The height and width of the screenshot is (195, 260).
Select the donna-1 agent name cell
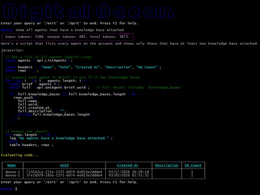click(13, 175)
